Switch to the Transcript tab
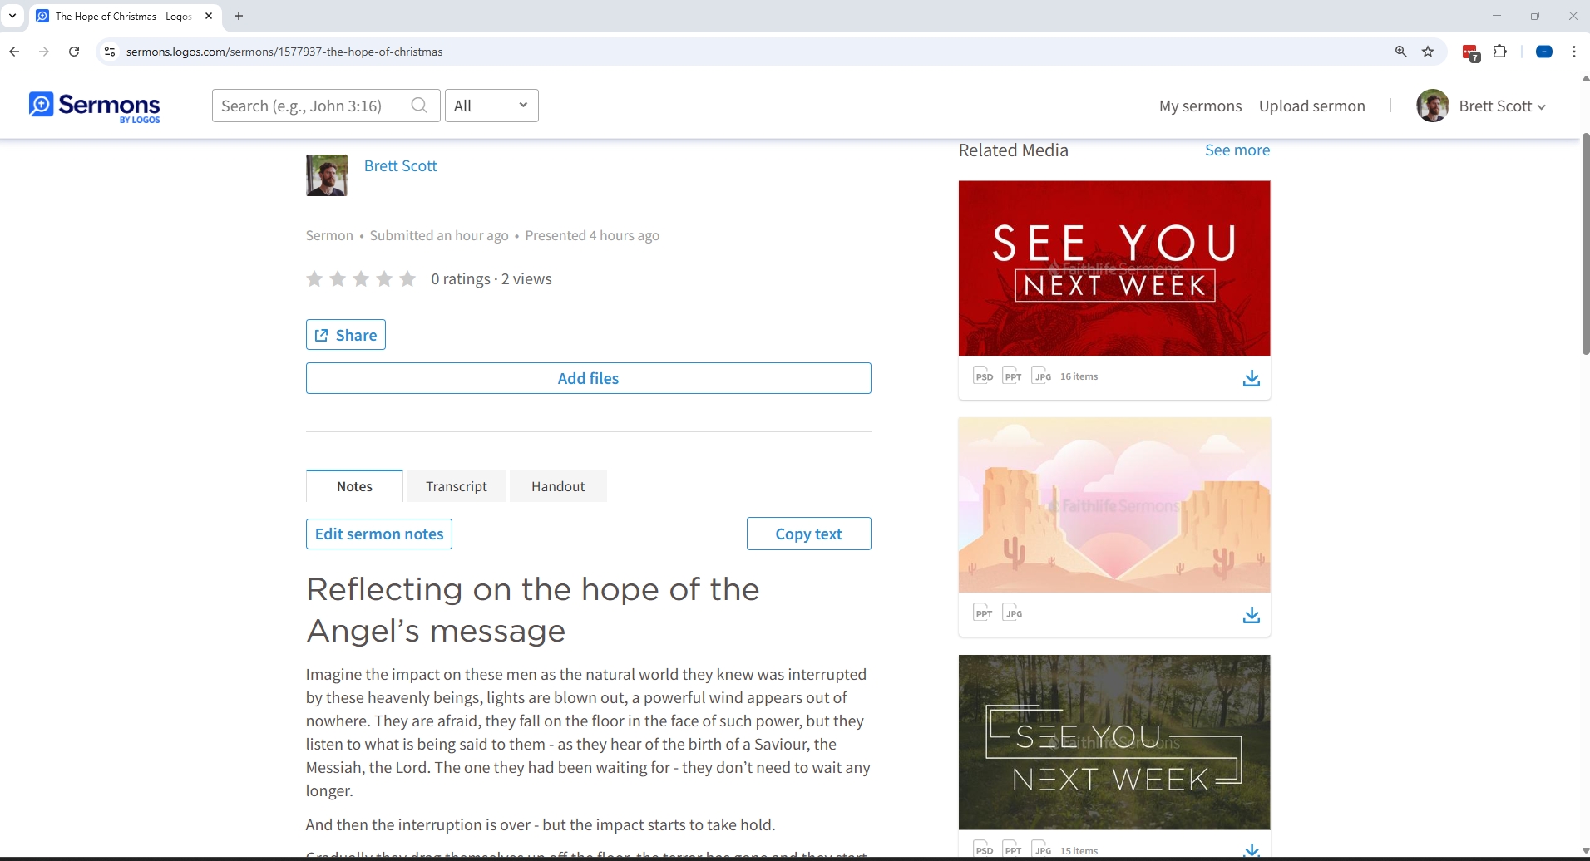This screenshot has height=861, width=1590. (457, 486)
